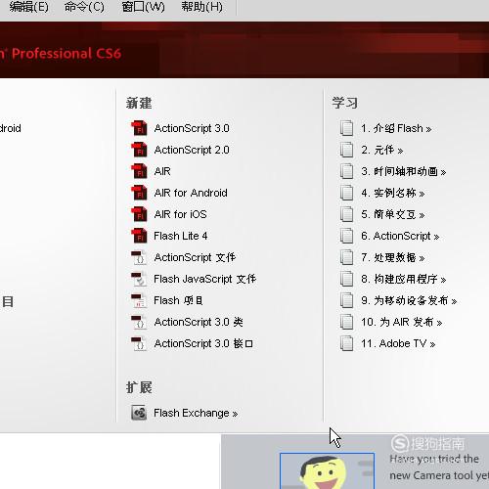Click the ActionScript 3.0 document icon
This screenshot has width=489, height=489.
click(139, 128)
